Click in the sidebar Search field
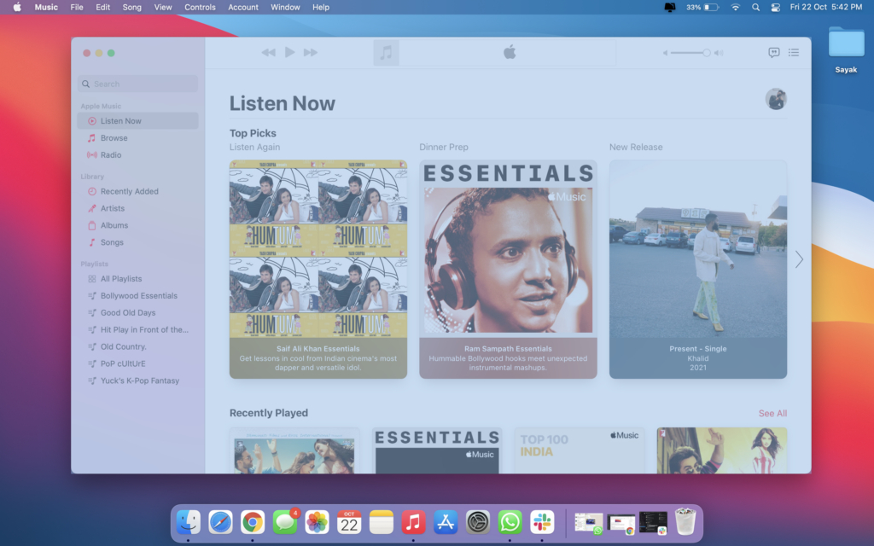Screen dimensions: 874x546 pos(137,84)
